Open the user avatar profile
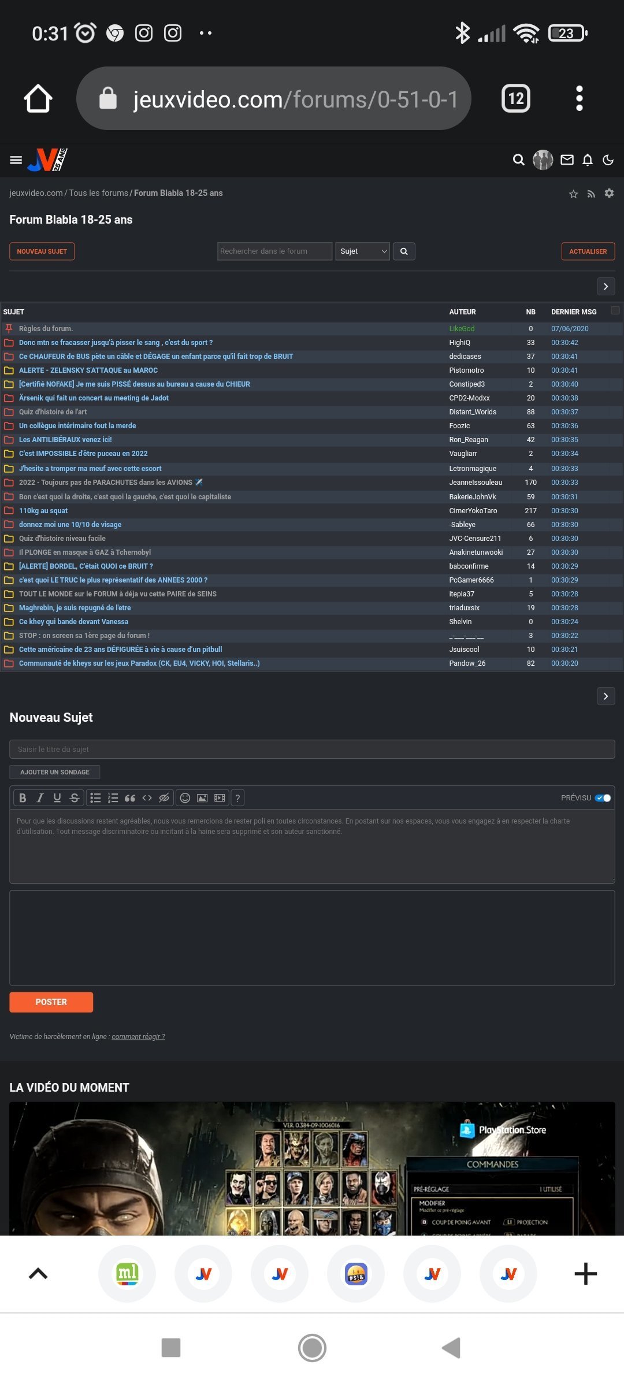624x1387 pixels. (543, 160)
